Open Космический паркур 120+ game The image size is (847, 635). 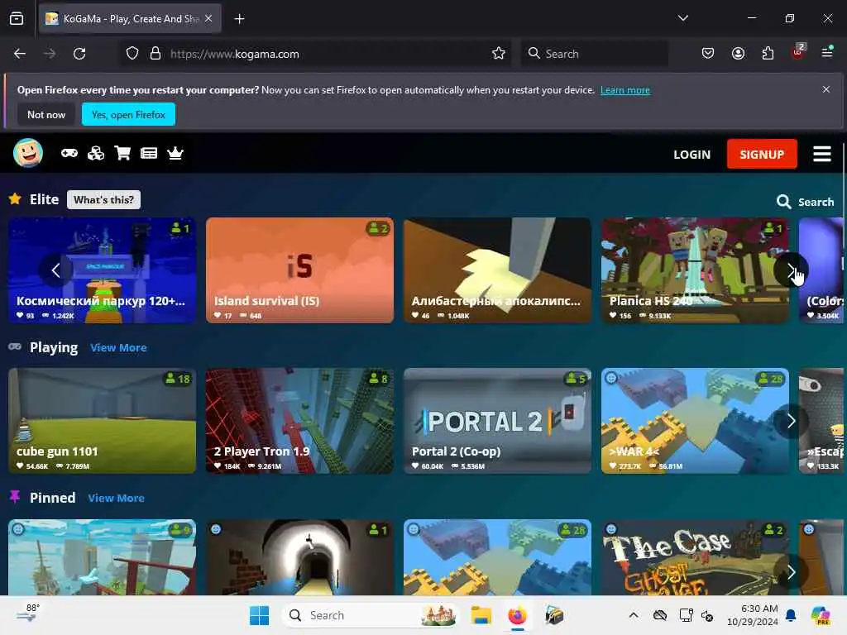click(102, 270)
